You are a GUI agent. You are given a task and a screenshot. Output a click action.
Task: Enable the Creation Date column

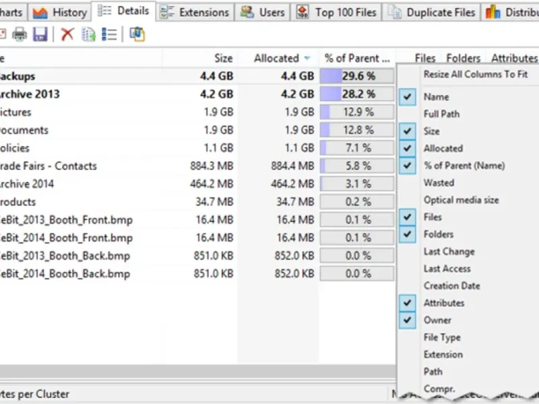click(451, 285)
